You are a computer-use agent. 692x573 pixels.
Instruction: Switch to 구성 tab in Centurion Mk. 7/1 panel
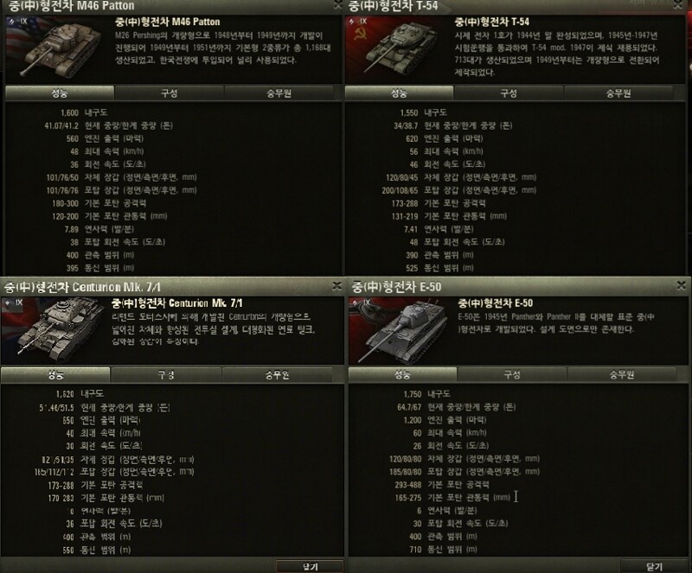(x=166, y=374)
